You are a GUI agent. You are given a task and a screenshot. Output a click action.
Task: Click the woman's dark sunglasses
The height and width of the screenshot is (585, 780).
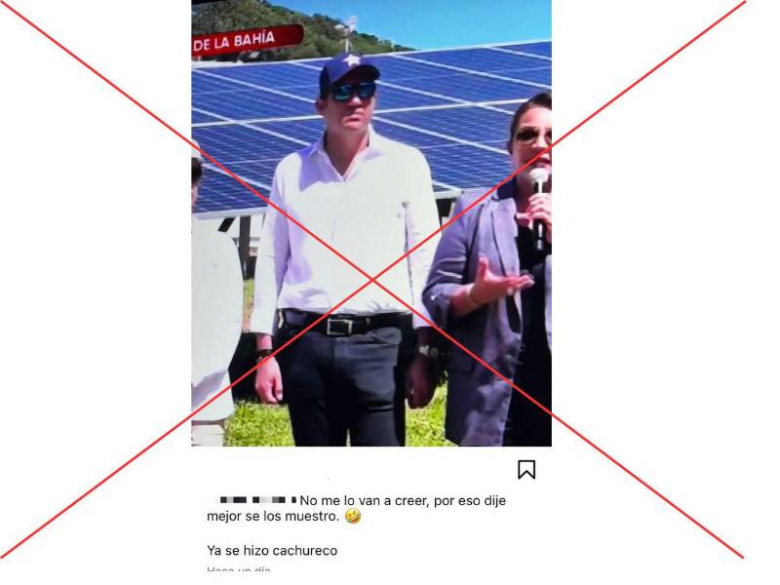[x=532, y=136]
